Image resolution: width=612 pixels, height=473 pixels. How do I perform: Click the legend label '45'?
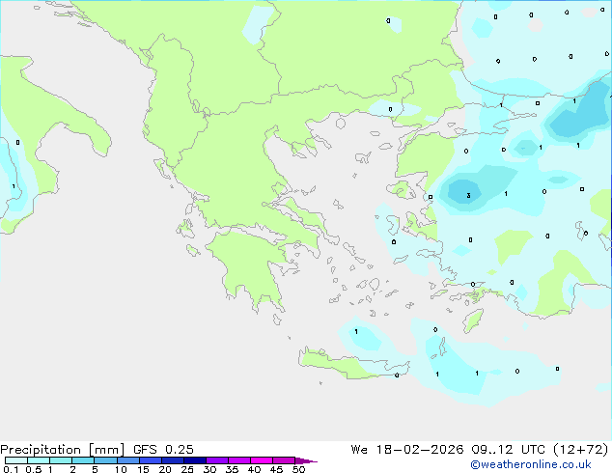tap(276, 469)
